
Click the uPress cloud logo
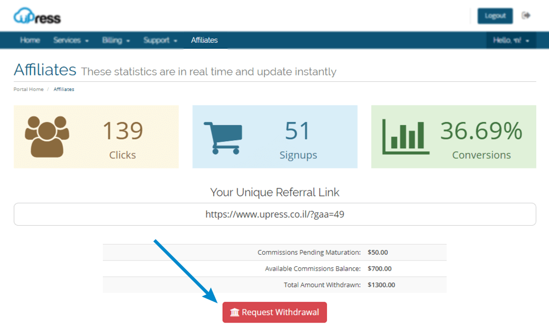(x=37, y=16)
